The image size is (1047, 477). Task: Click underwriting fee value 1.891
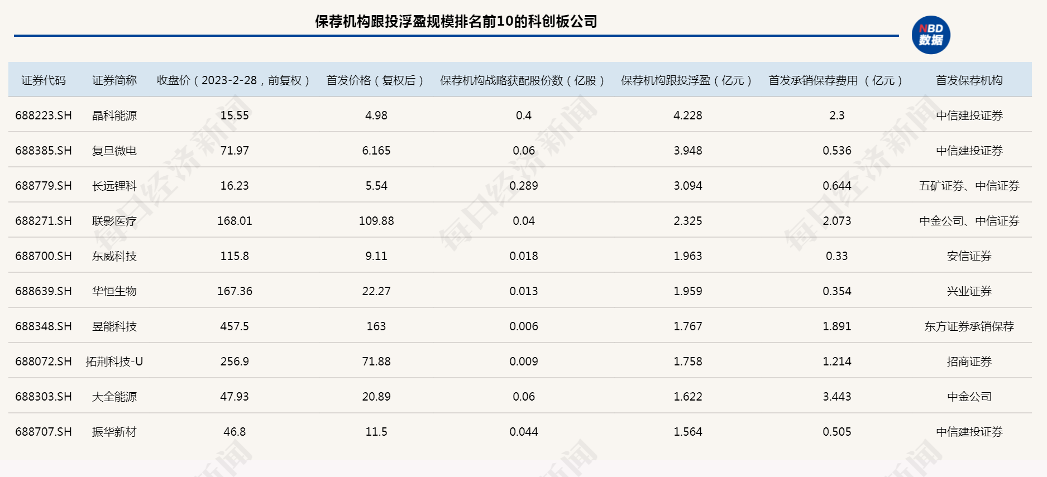[837, 326]
